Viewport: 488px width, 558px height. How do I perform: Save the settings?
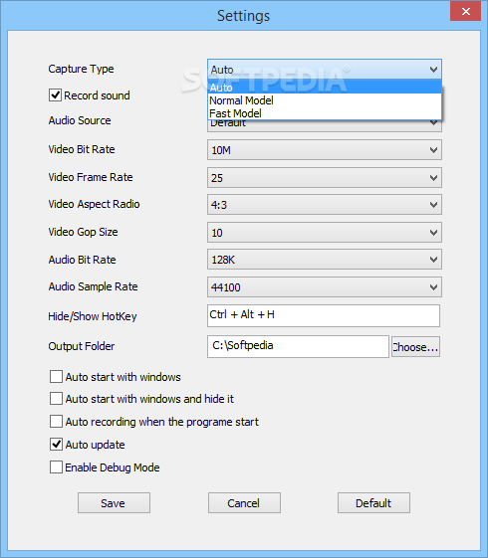coord(114,503)
